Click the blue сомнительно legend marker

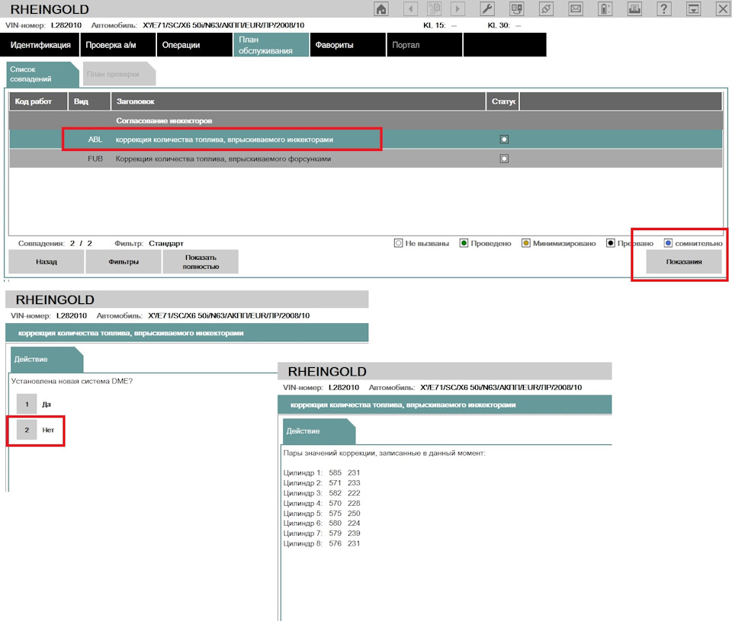point(668,243)
